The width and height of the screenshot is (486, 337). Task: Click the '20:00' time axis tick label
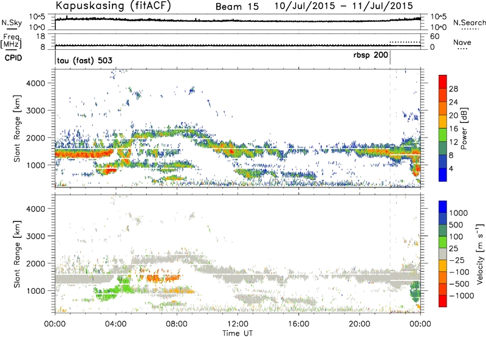click(x=360, y=324)
